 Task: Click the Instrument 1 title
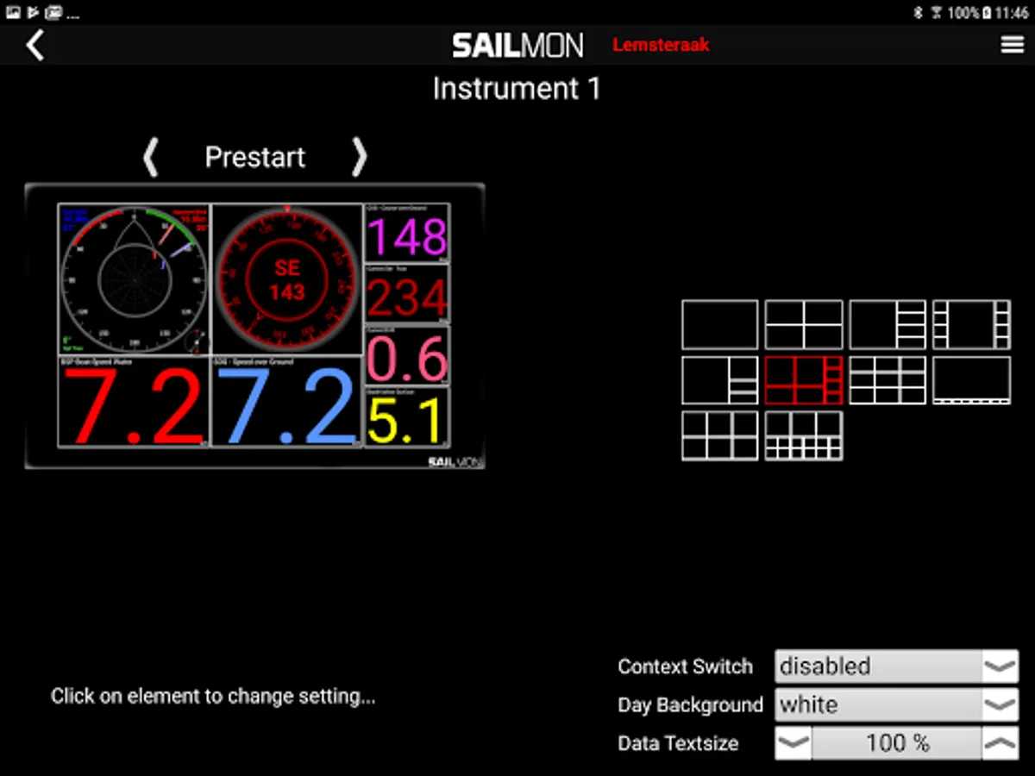point(517,89)
